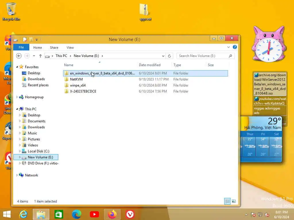Select Pictures under This PC

(34, 139)
